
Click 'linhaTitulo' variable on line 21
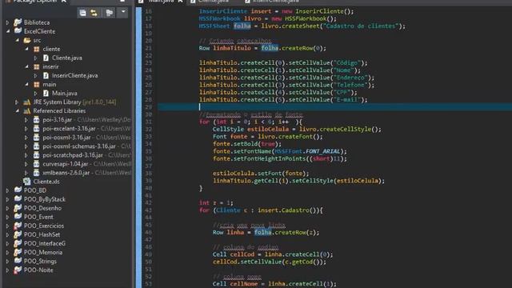232,48
